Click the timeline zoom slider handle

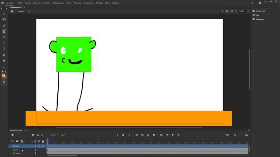pos(235,135)
